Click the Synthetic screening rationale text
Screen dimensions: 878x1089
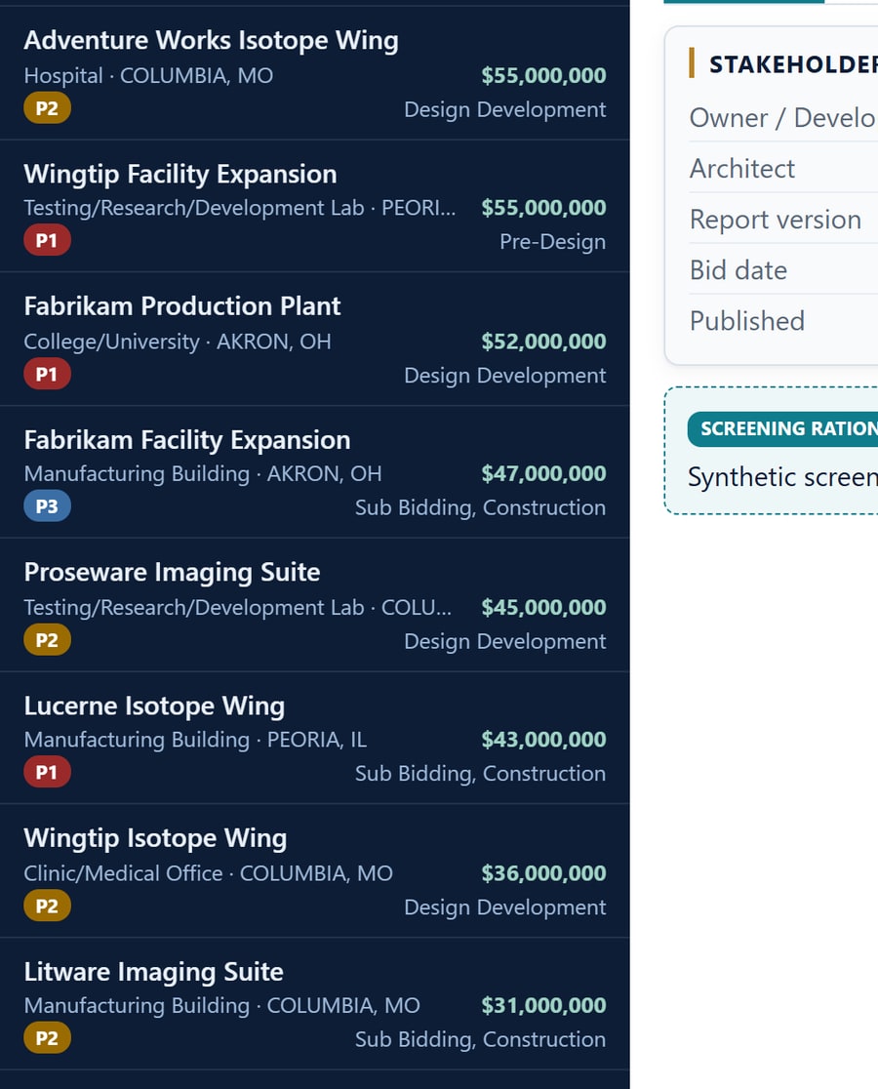[x=783, y=477]
